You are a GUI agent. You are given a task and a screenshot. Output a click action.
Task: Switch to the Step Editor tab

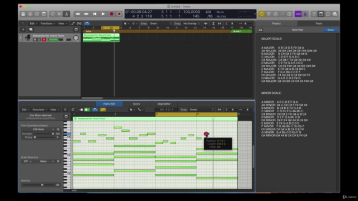click(x=164, y=104)
